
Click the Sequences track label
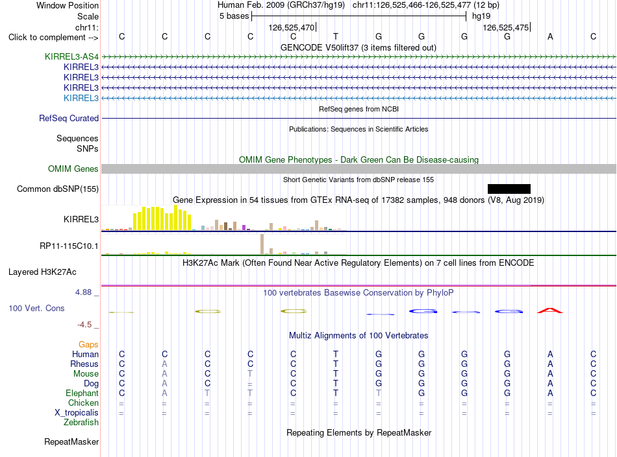(77, 138)
